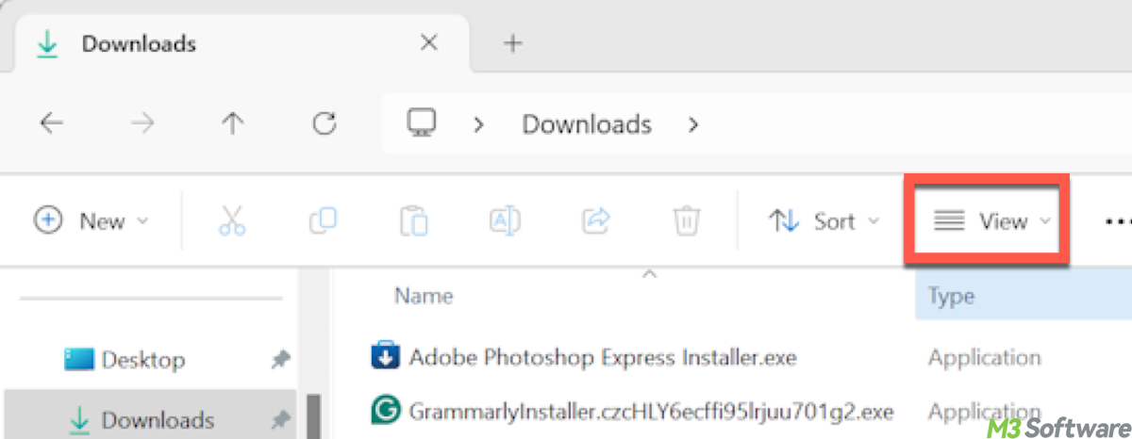
Task: Click the Paste clipboard icon
Action: tap(413, 221)
